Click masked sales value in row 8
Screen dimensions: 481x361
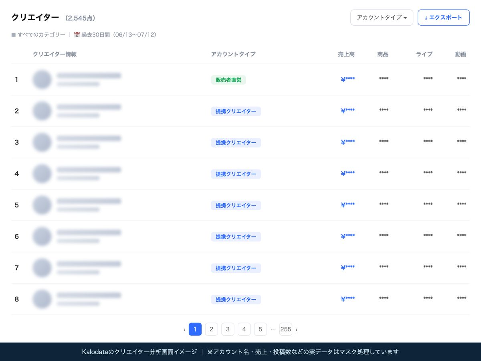(348, 299)
